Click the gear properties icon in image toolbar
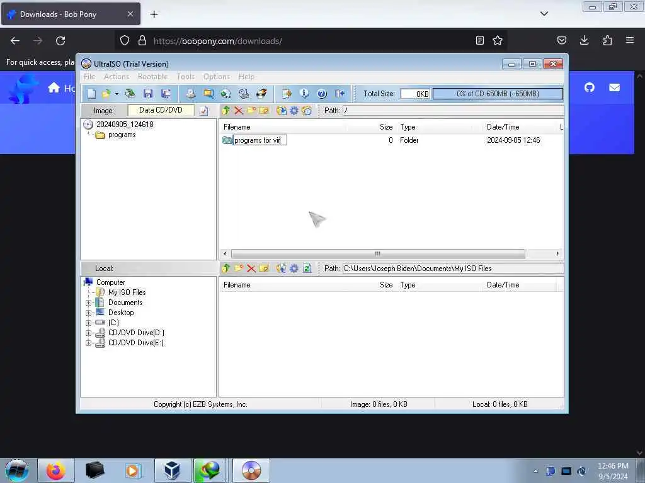This screenshot has width=645, height=483. [x=294, y=111]
